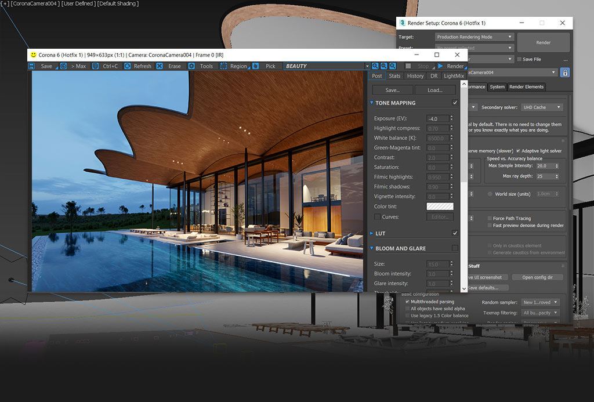Click the third zoom magnifier icon
The width and height of the screenshot is (594, 402).
(x=393, y=66)
